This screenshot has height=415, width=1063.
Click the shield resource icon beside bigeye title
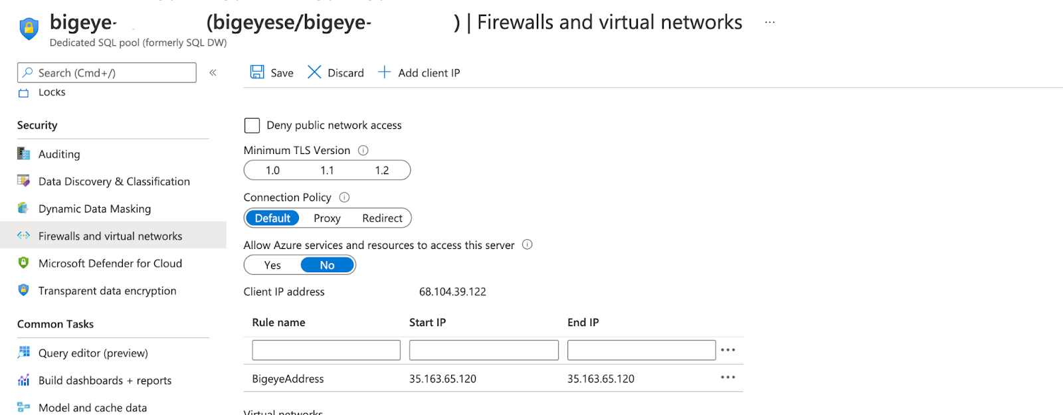pyautogui.click(x=29, y=29)
